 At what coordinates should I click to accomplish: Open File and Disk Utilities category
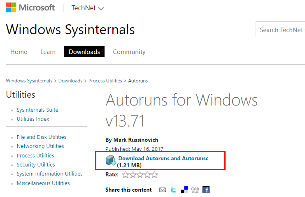42,137
